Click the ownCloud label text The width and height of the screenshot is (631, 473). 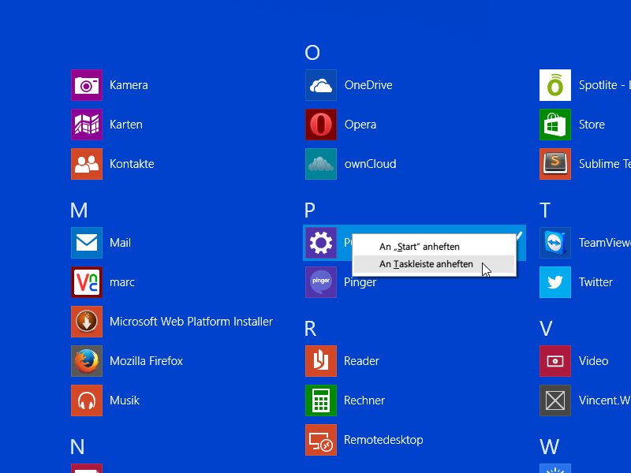click(x=370, y=164)
